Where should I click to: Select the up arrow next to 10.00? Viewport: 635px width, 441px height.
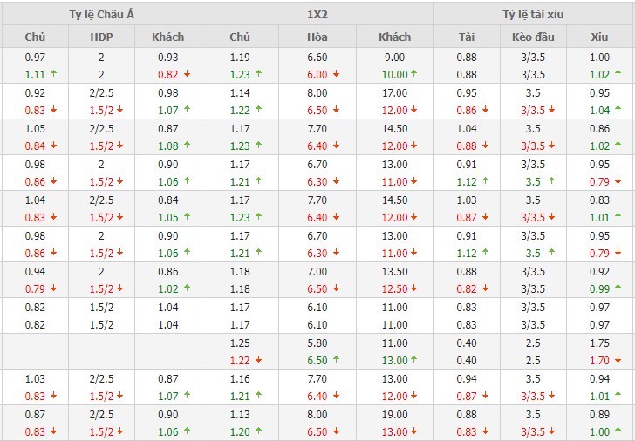pyautogui.click(x=413, y=74)
